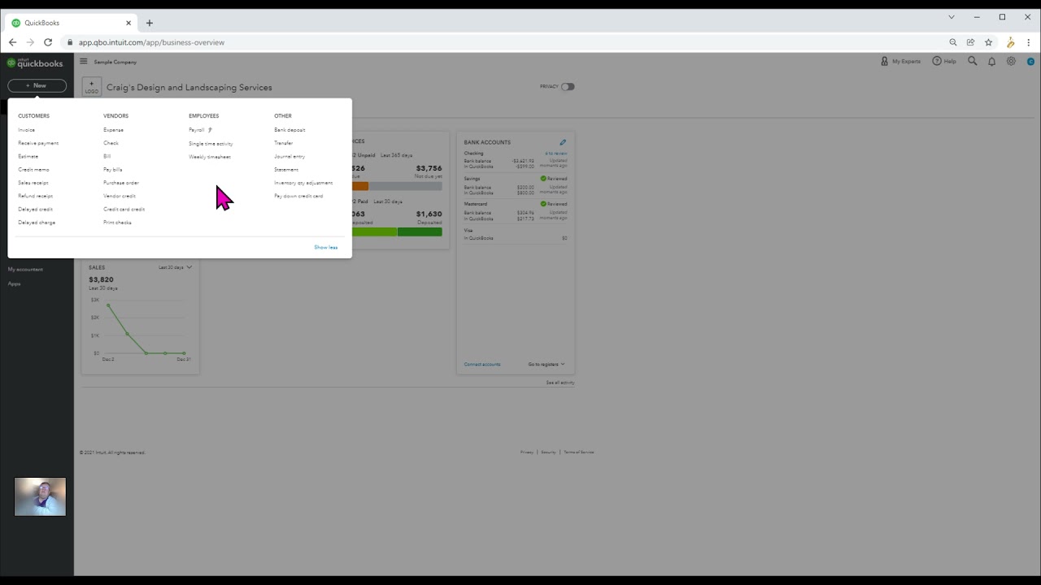Viewport: 1041px width, 585px height.
Task: Click the Sample Company label
Action: (115, 62)
